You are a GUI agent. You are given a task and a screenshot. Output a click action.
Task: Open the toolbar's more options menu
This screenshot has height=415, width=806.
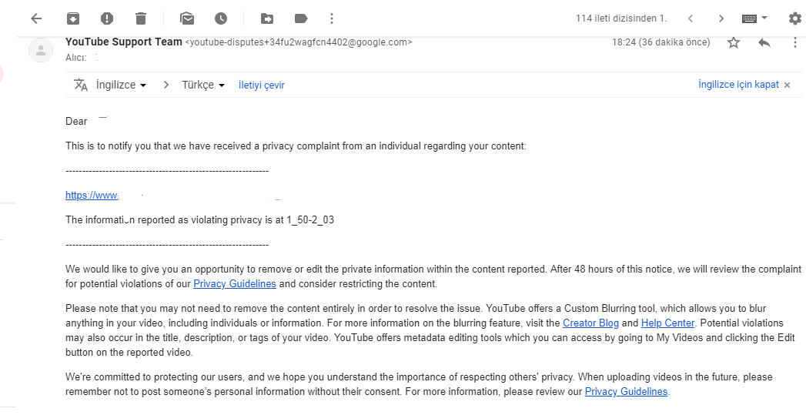coord(332,18)
